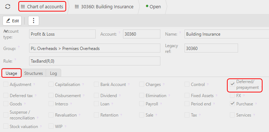The image size is (269, 132).
Task: Toggle the Sale checkbox
Action: (x=142, y=115)
